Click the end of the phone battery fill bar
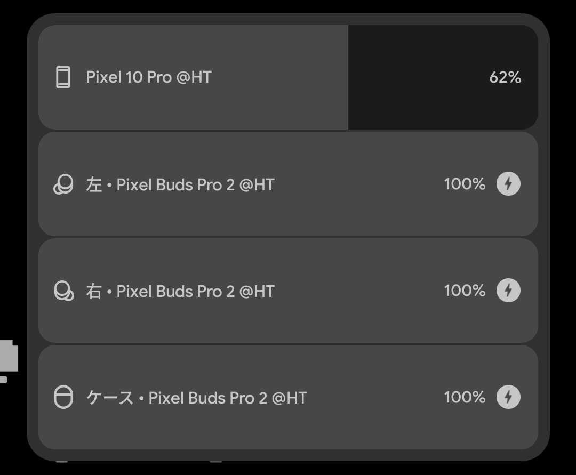Screen dimensions: 576x475 click(x=346, y=77)
